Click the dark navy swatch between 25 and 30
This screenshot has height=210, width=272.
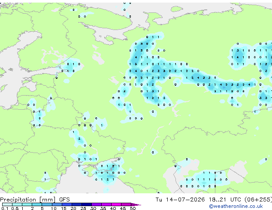[x=87, y=204]
